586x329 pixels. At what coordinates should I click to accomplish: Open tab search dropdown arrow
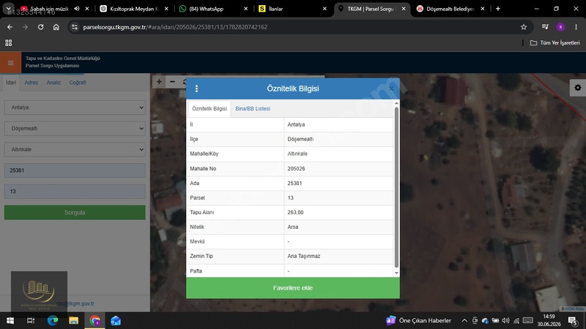coord(8,8)
